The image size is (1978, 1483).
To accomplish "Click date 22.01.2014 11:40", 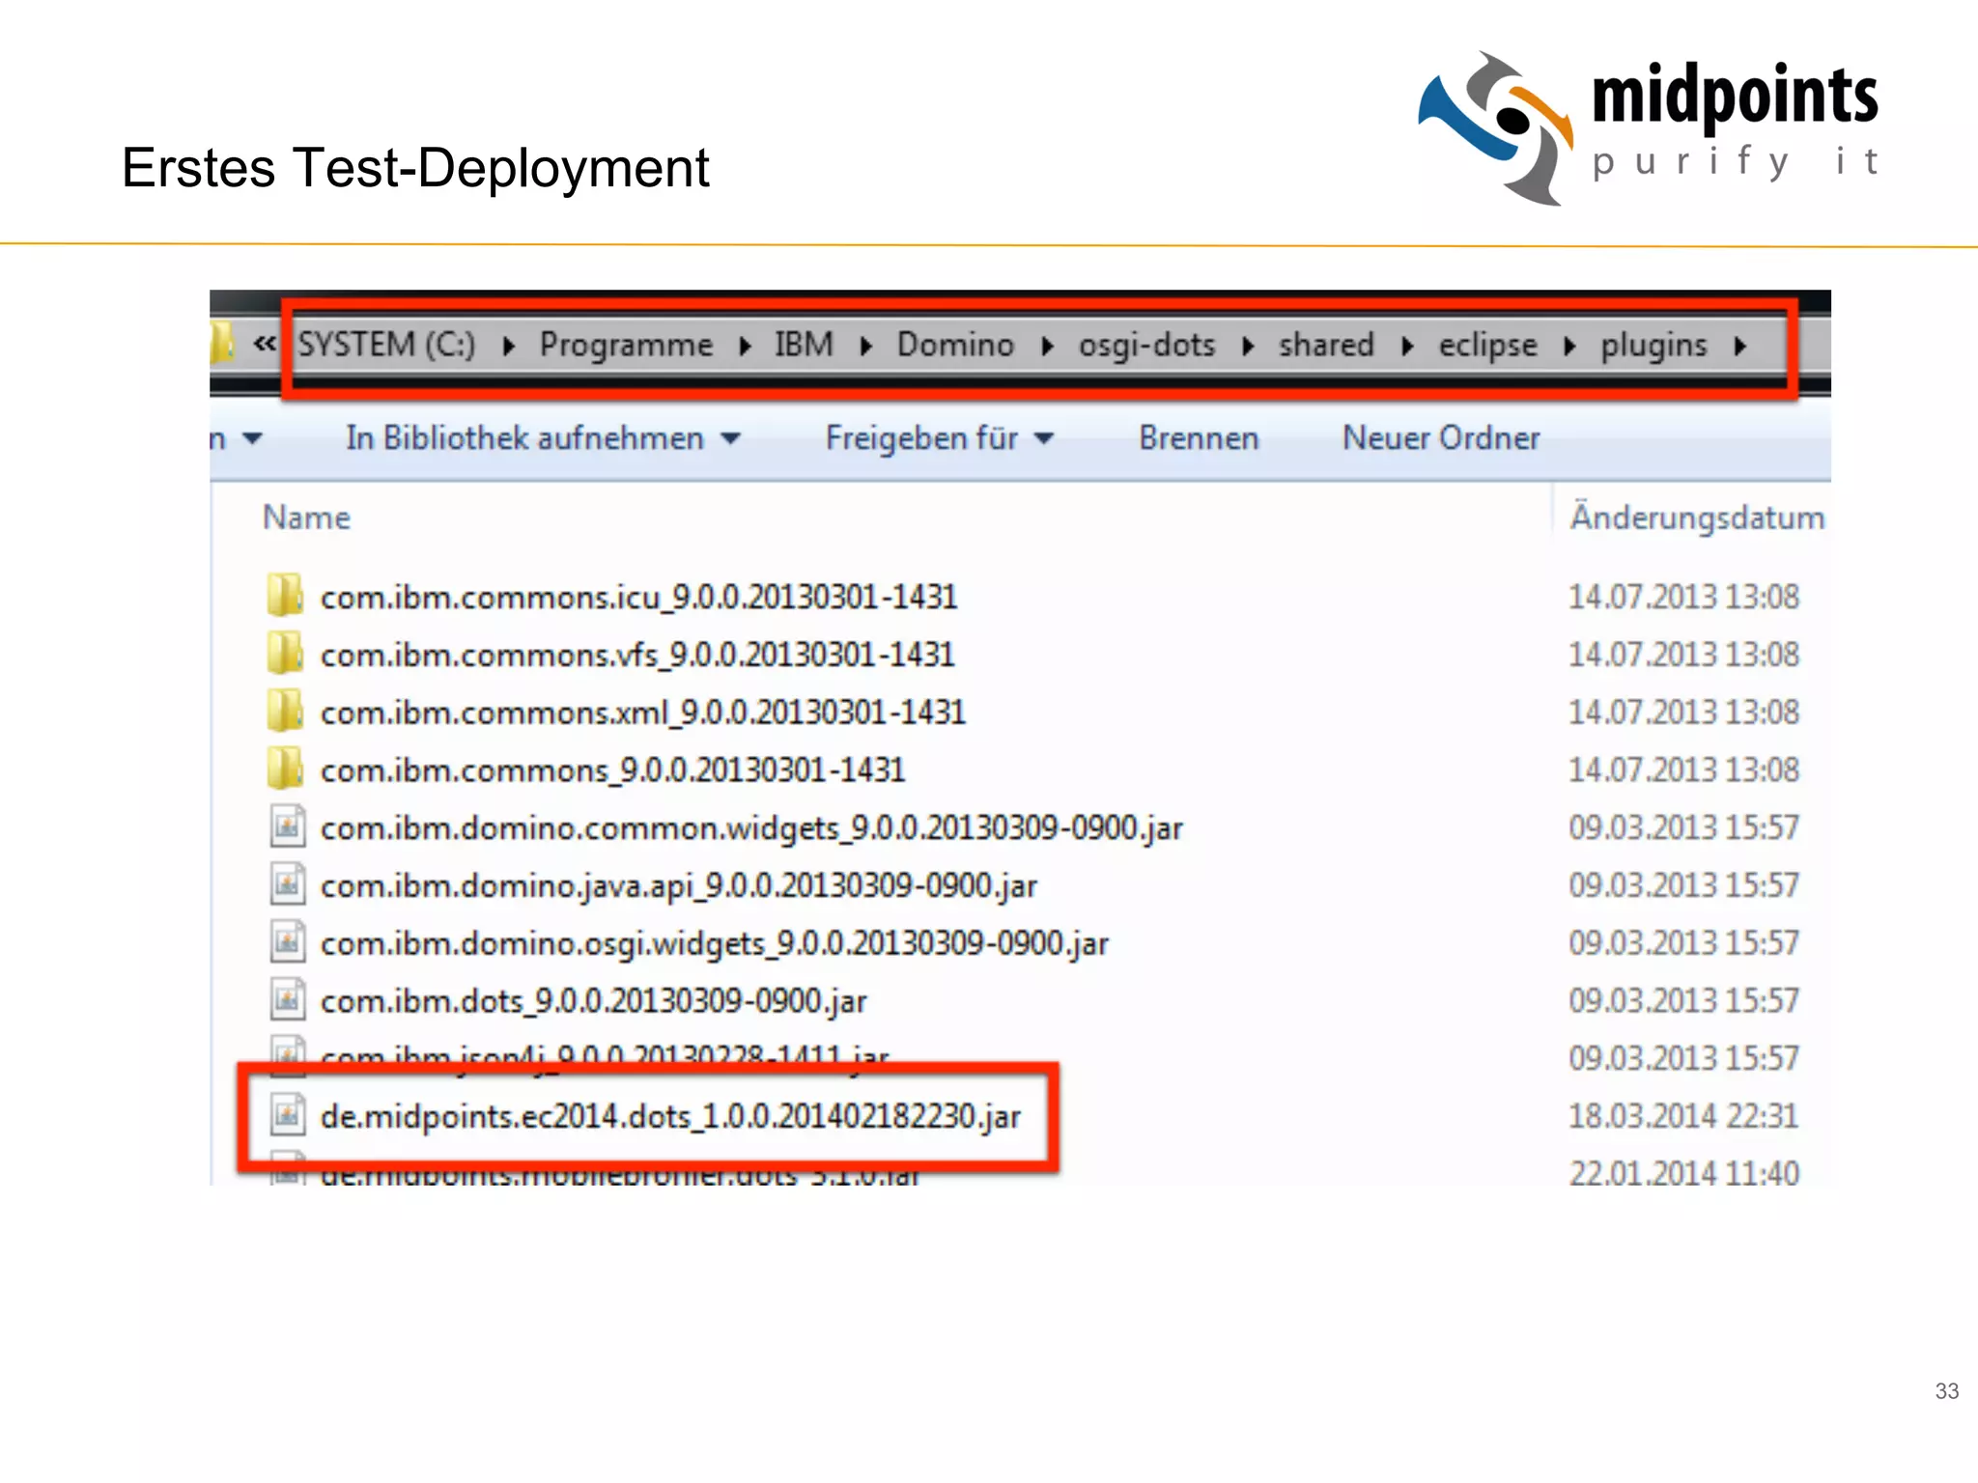I will click(1683, 1174).
